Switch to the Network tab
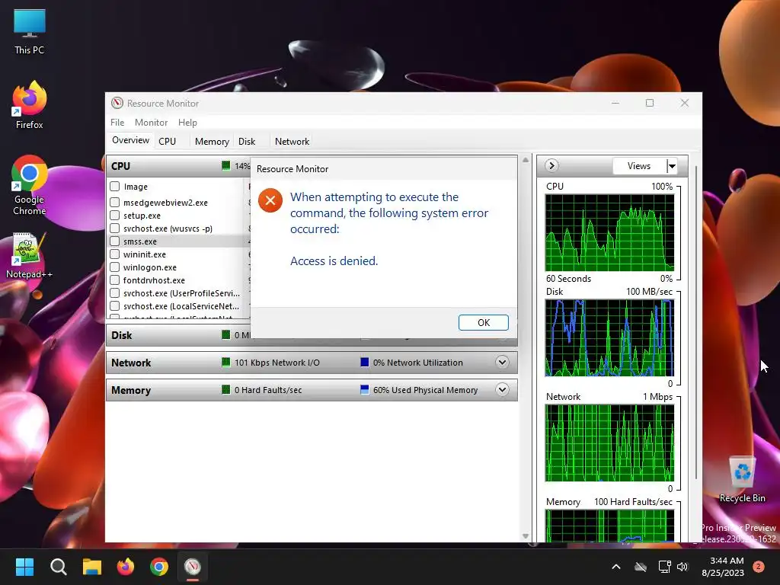 point(292,141)
